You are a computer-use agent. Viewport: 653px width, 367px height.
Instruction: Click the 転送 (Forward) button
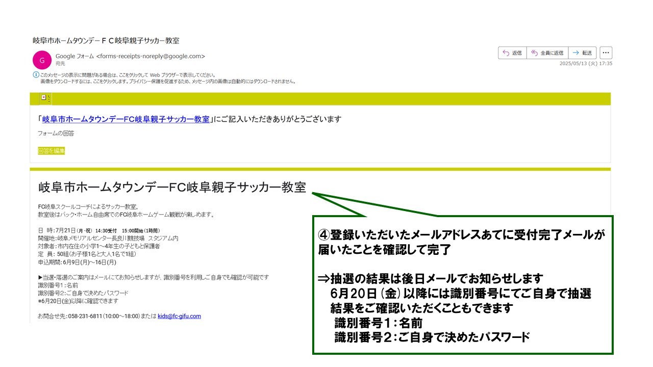tap(582, 53)
